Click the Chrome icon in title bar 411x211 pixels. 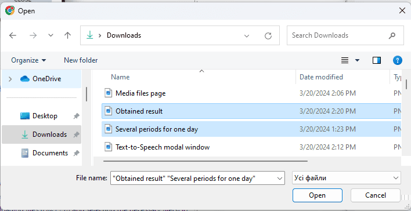[10, 11]
